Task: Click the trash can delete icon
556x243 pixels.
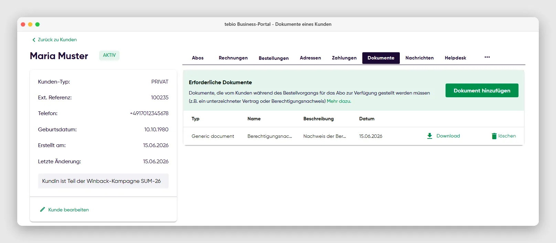Action: 494,136
